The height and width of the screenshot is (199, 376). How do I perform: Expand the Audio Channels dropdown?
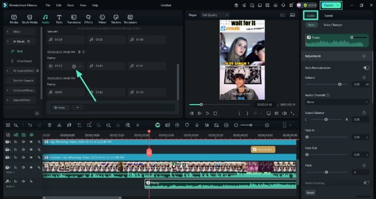pos(337,102)
